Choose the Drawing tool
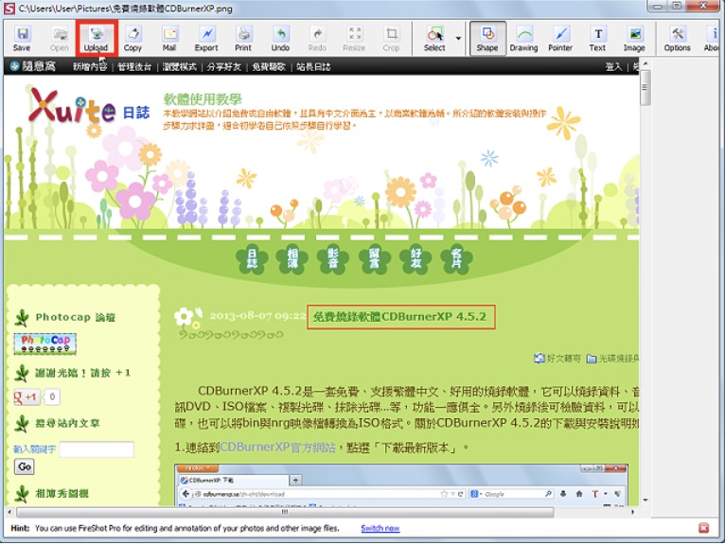 coord(523,39)
